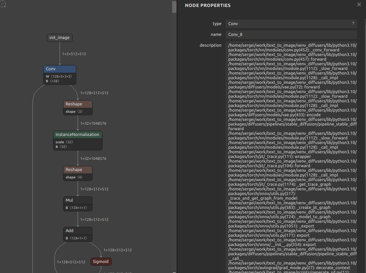Viewport: 366px width, 273px height.
Task: Click the zoom out magnifier icon
Action: [3, 4]
